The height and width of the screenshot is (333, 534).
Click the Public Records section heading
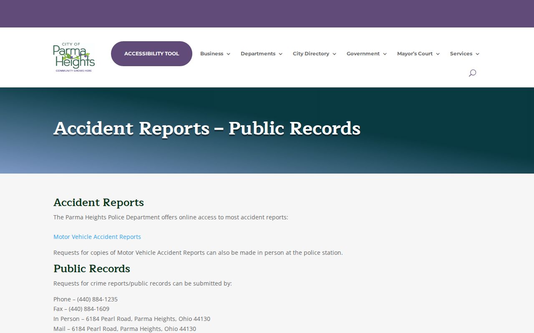pyautogui.click(x=92, y=269)
